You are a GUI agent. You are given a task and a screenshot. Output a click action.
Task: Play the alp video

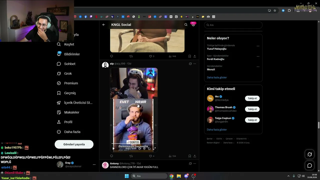click(x=113, y=148)
